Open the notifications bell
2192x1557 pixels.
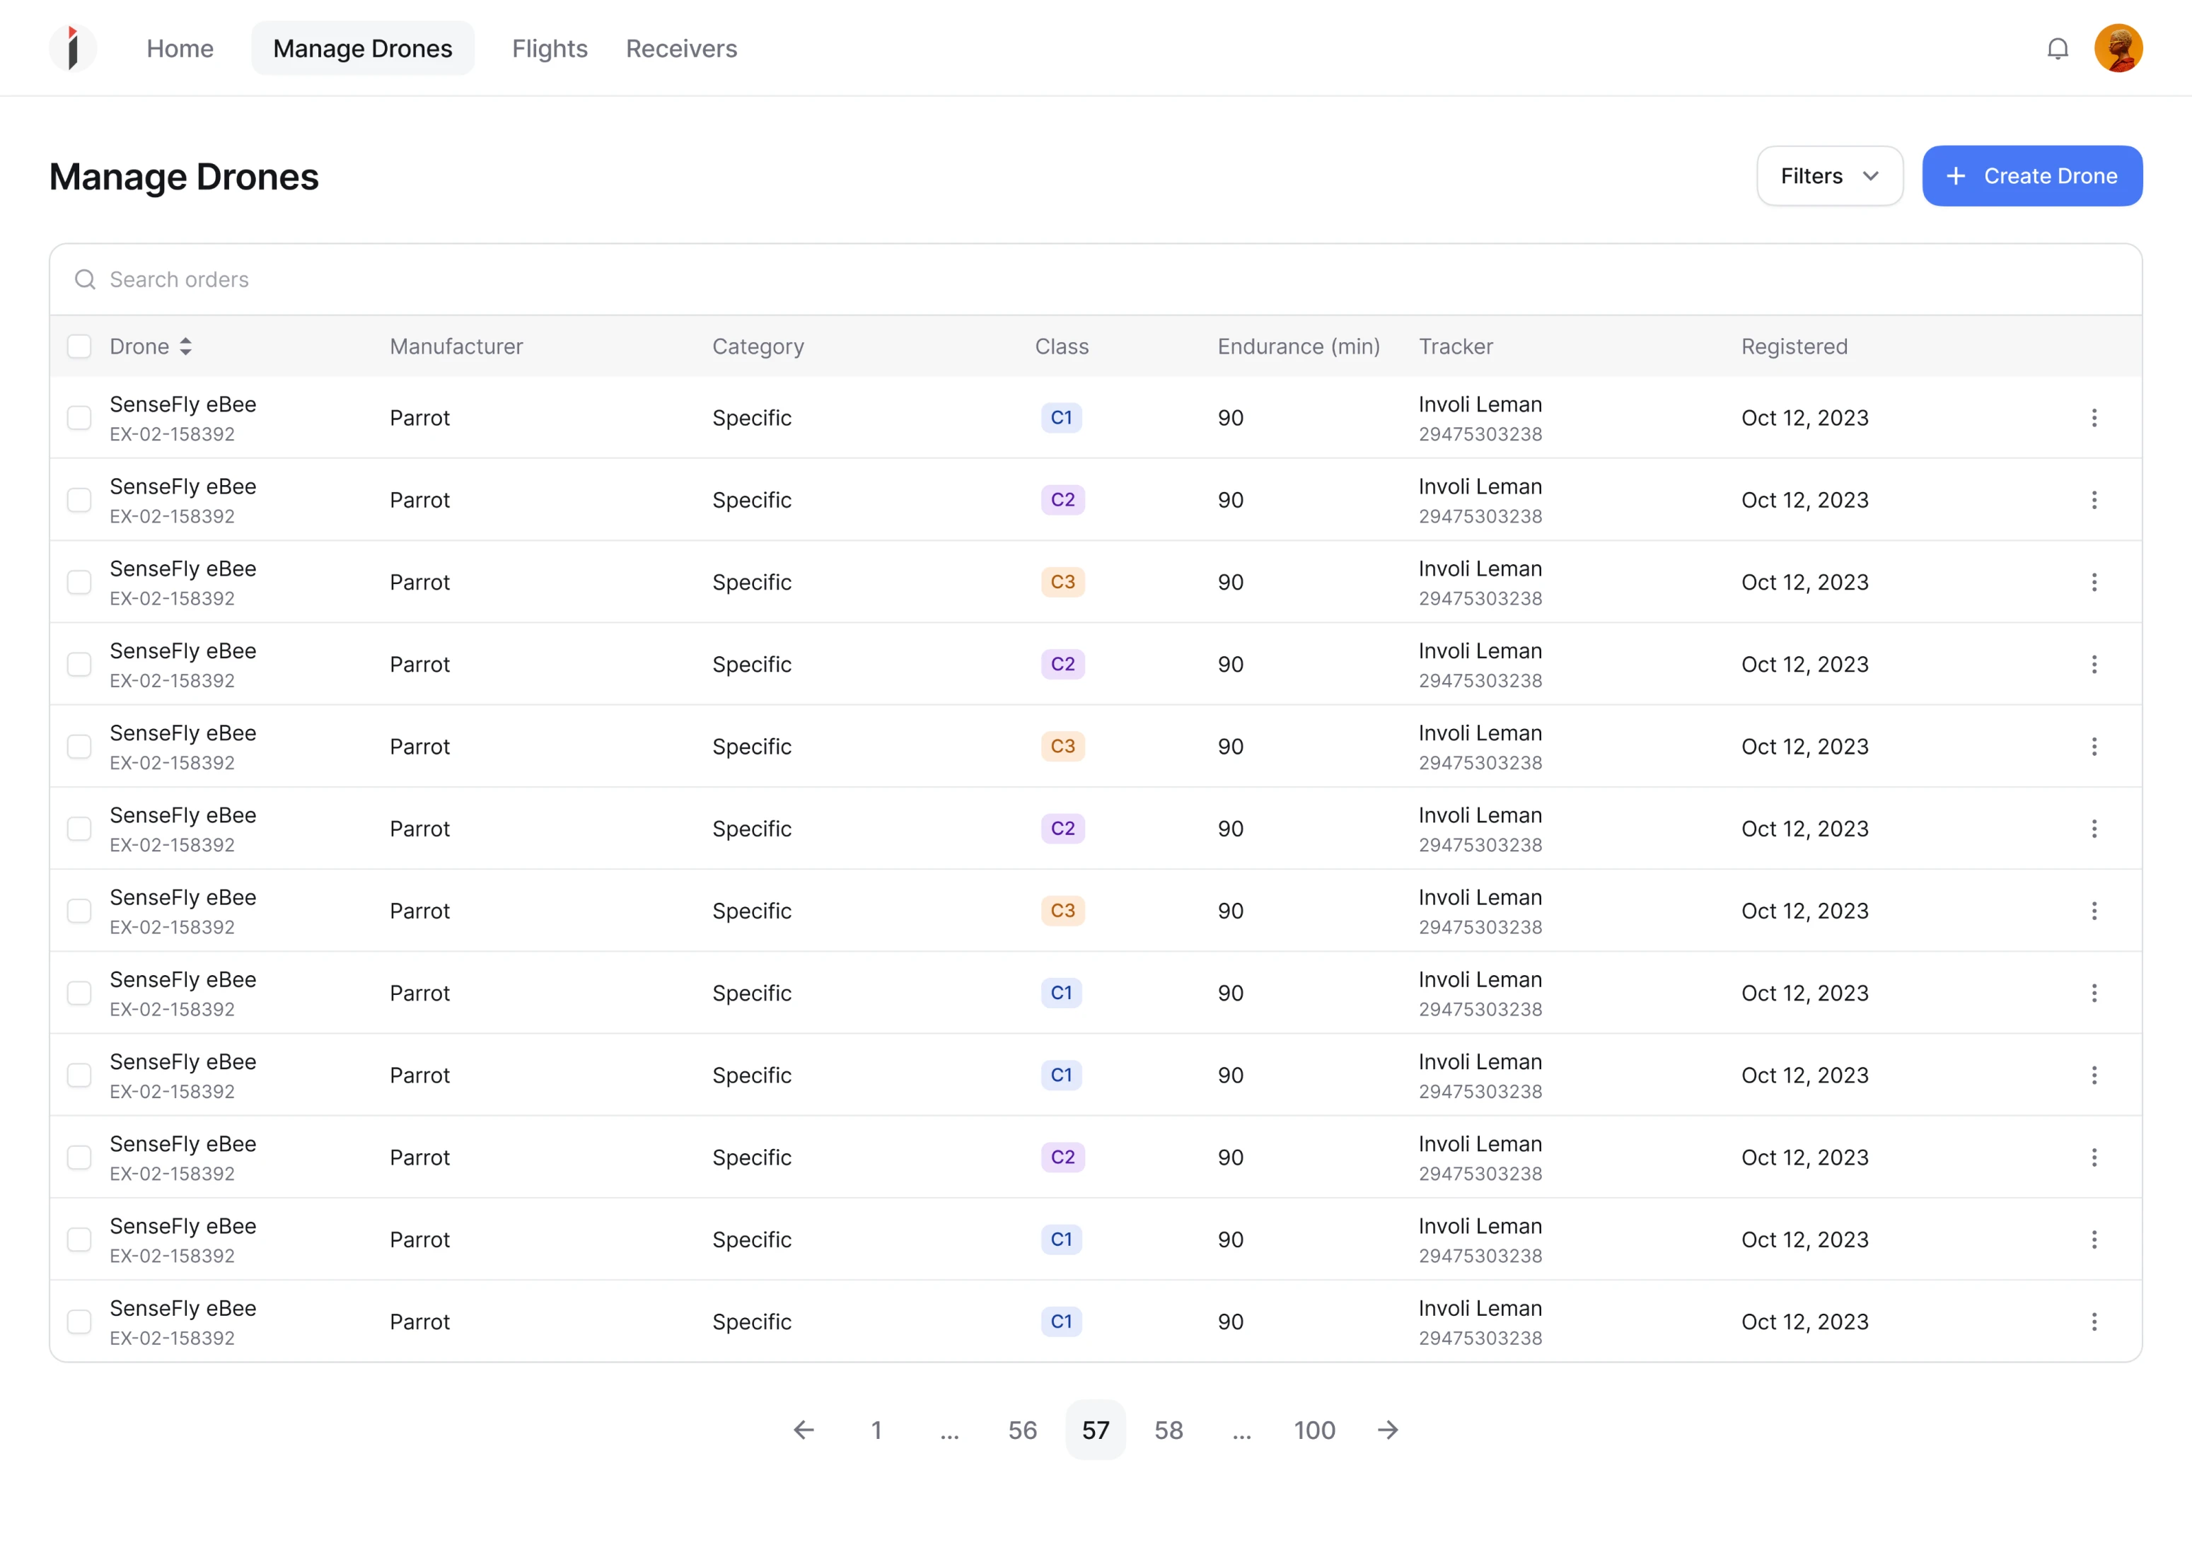(x=2058, y=48)
